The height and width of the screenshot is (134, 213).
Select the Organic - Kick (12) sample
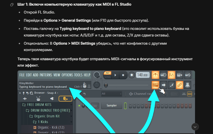tap(49, 127)
